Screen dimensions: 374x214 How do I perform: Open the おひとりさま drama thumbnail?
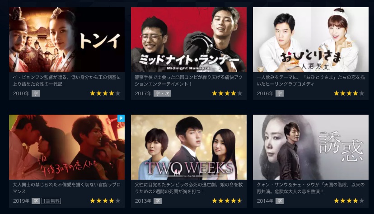(311, 40)
